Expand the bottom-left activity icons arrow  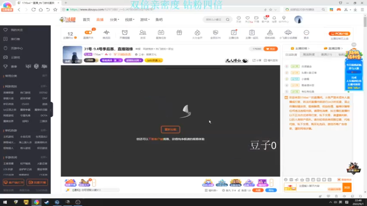(x=94, y=183)
